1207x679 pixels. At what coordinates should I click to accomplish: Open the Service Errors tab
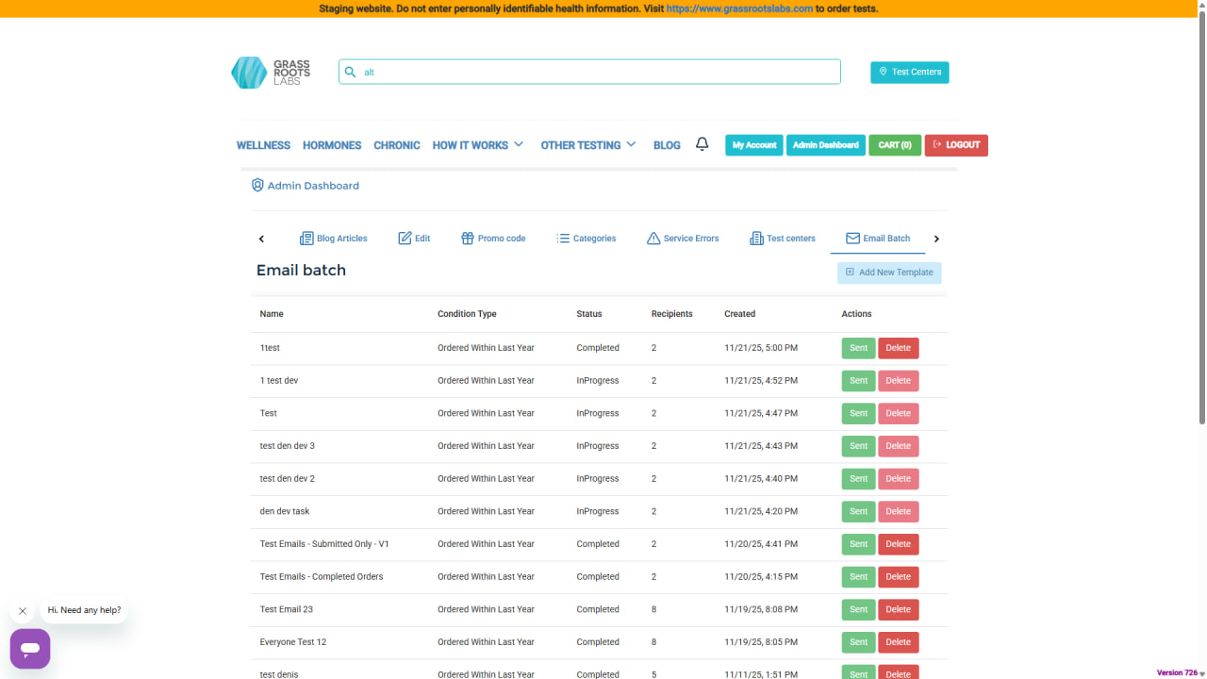683,239
